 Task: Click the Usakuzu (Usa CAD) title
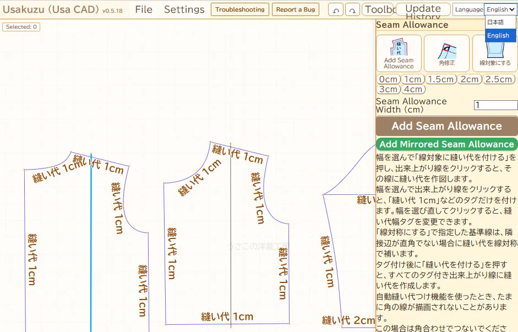[51, 9]
